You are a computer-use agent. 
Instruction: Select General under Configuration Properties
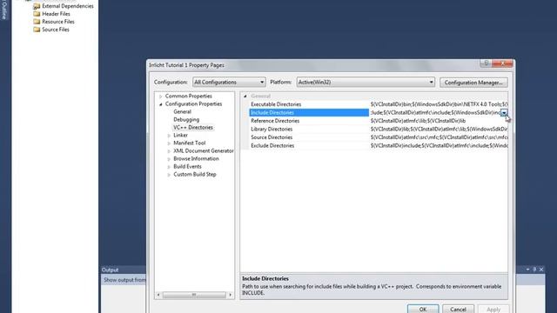pyautogui.click(x=182, y=112)
